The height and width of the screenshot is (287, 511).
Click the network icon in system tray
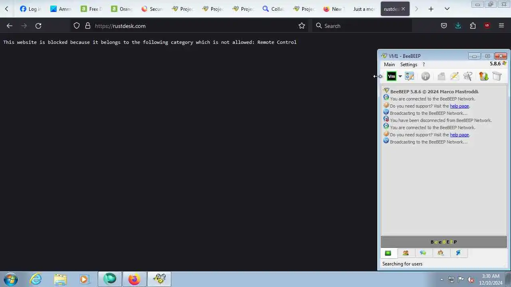click(452, 279)
